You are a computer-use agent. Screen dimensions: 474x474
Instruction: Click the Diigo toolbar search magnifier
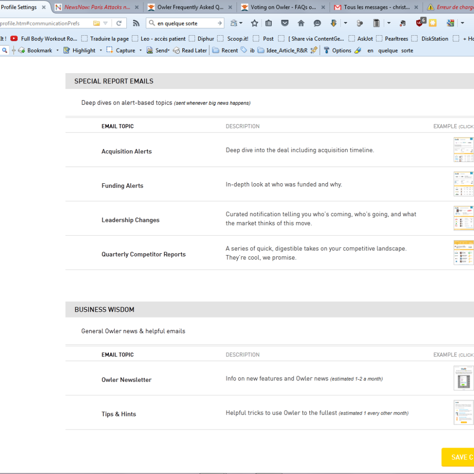click(5, 50)
